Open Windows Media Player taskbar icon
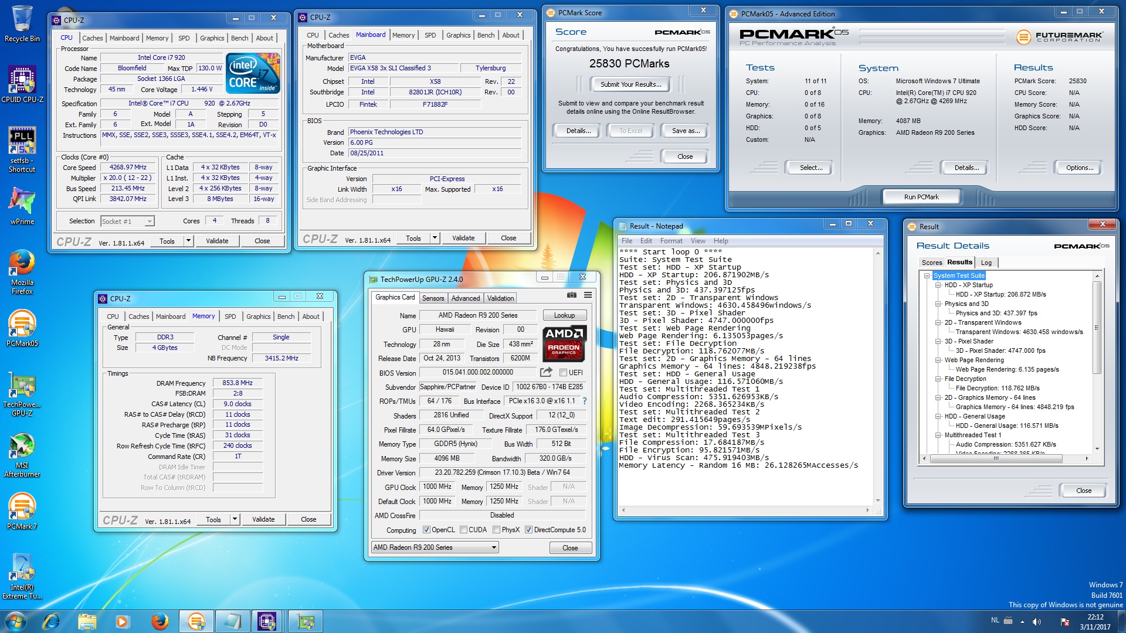 122,621
